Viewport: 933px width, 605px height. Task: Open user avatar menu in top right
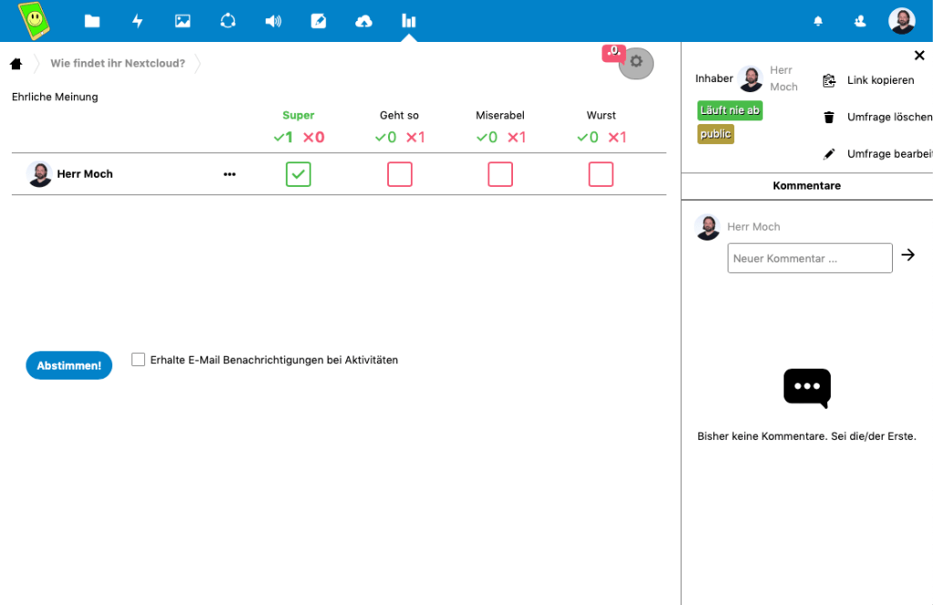tap(901, 21)
